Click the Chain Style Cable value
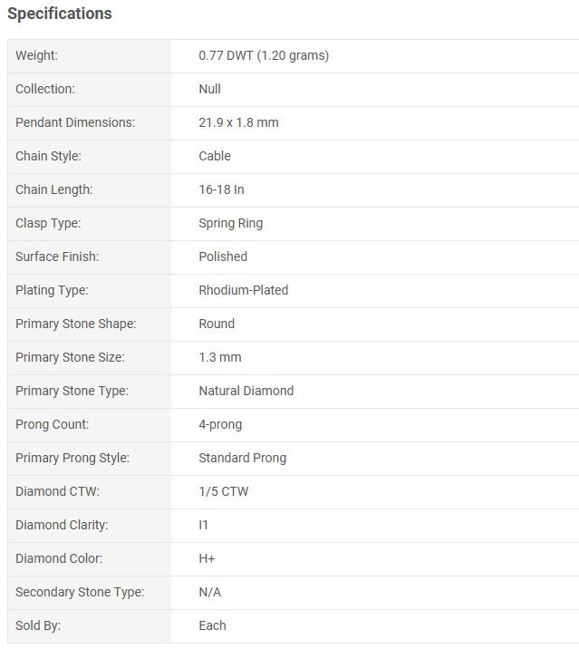This screenshot has width=579, height=649. [x=215, y=156]
